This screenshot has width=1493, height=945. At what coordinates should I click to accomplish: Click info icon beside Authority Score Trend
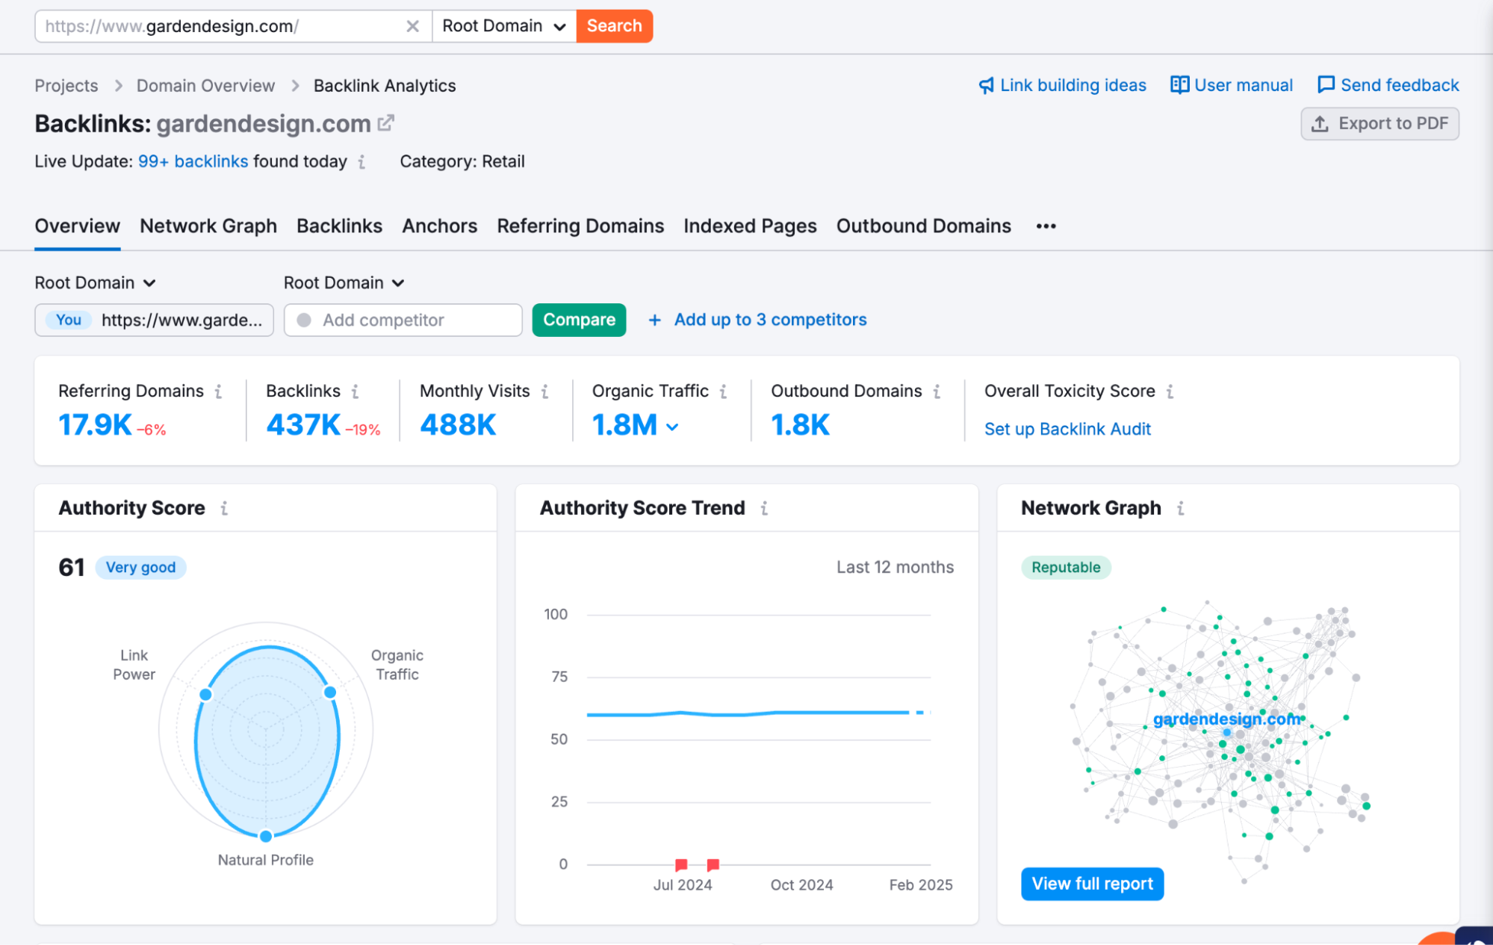pos(764,509)
